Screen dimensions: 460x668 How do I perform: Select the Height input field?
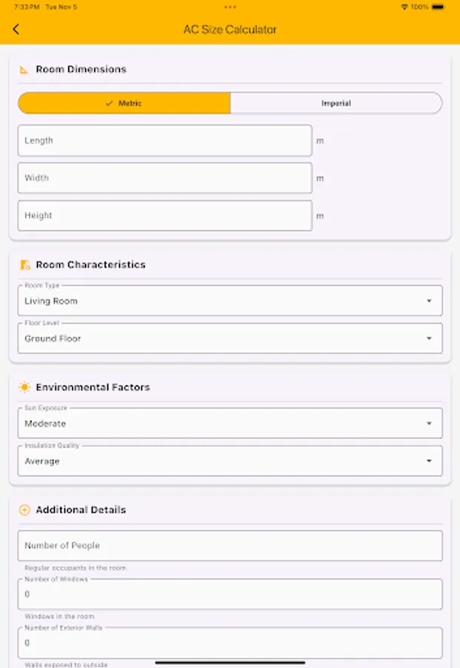click(x=164, y=215)
